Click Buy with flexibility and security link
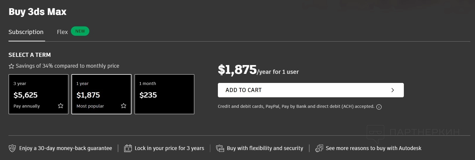This screenshot has width=475, height=160. click(x=265, y=148)
